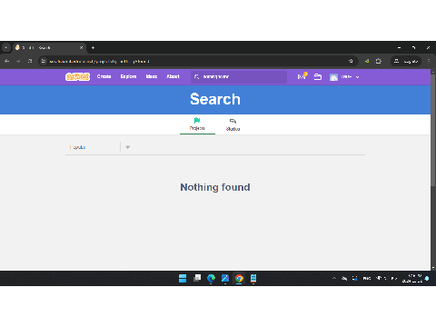
Task: Open the Windows Start menu
Action: pos(183,278)
